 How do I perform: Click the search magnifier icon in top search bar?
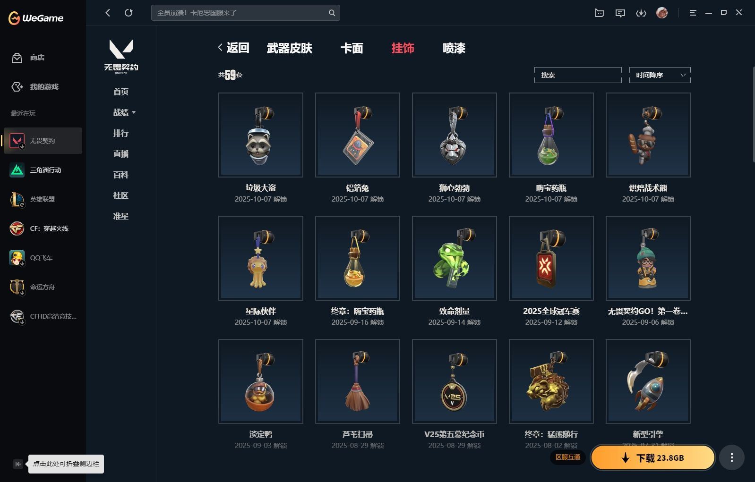click(x=332, y=13)
